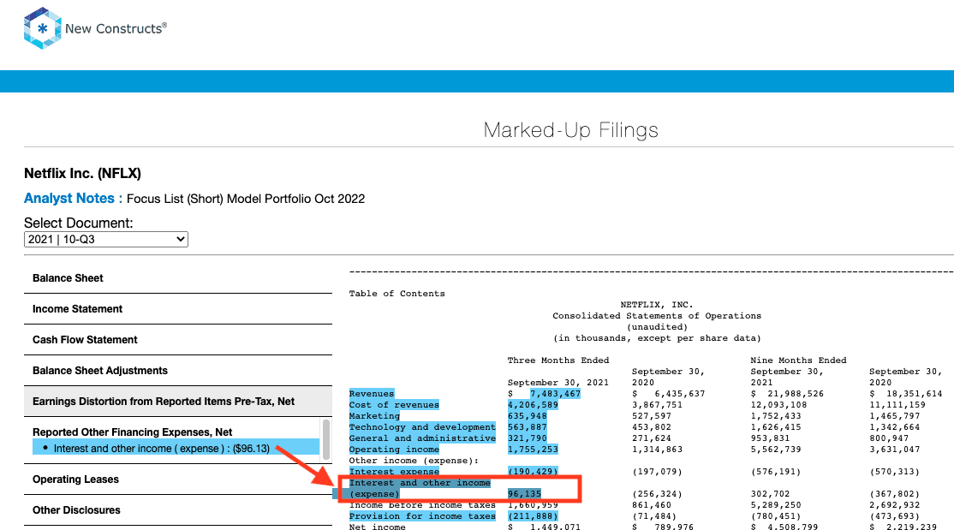Click Technology and development value 563,887
The width and height of the screenshot is (954, 530).
pyautogui.click(x=527, y=427)
